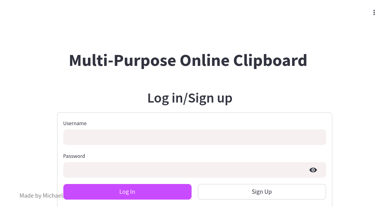Place cursor in the Username box
The height and width of the screenshot is (207, 389).
[x=194, y=137]
